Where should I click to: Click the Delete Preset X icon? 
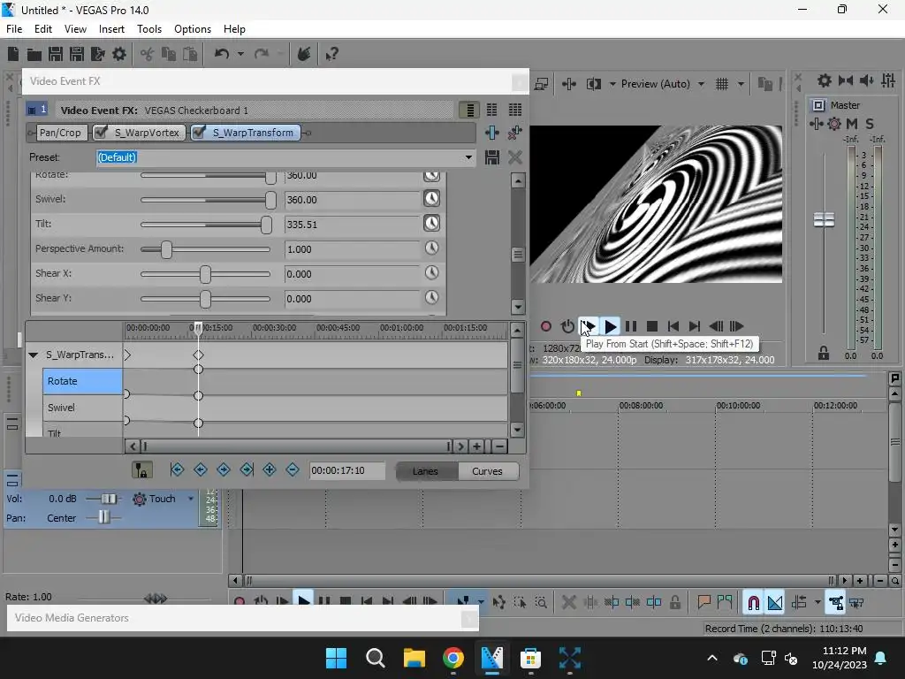(515, 157)
